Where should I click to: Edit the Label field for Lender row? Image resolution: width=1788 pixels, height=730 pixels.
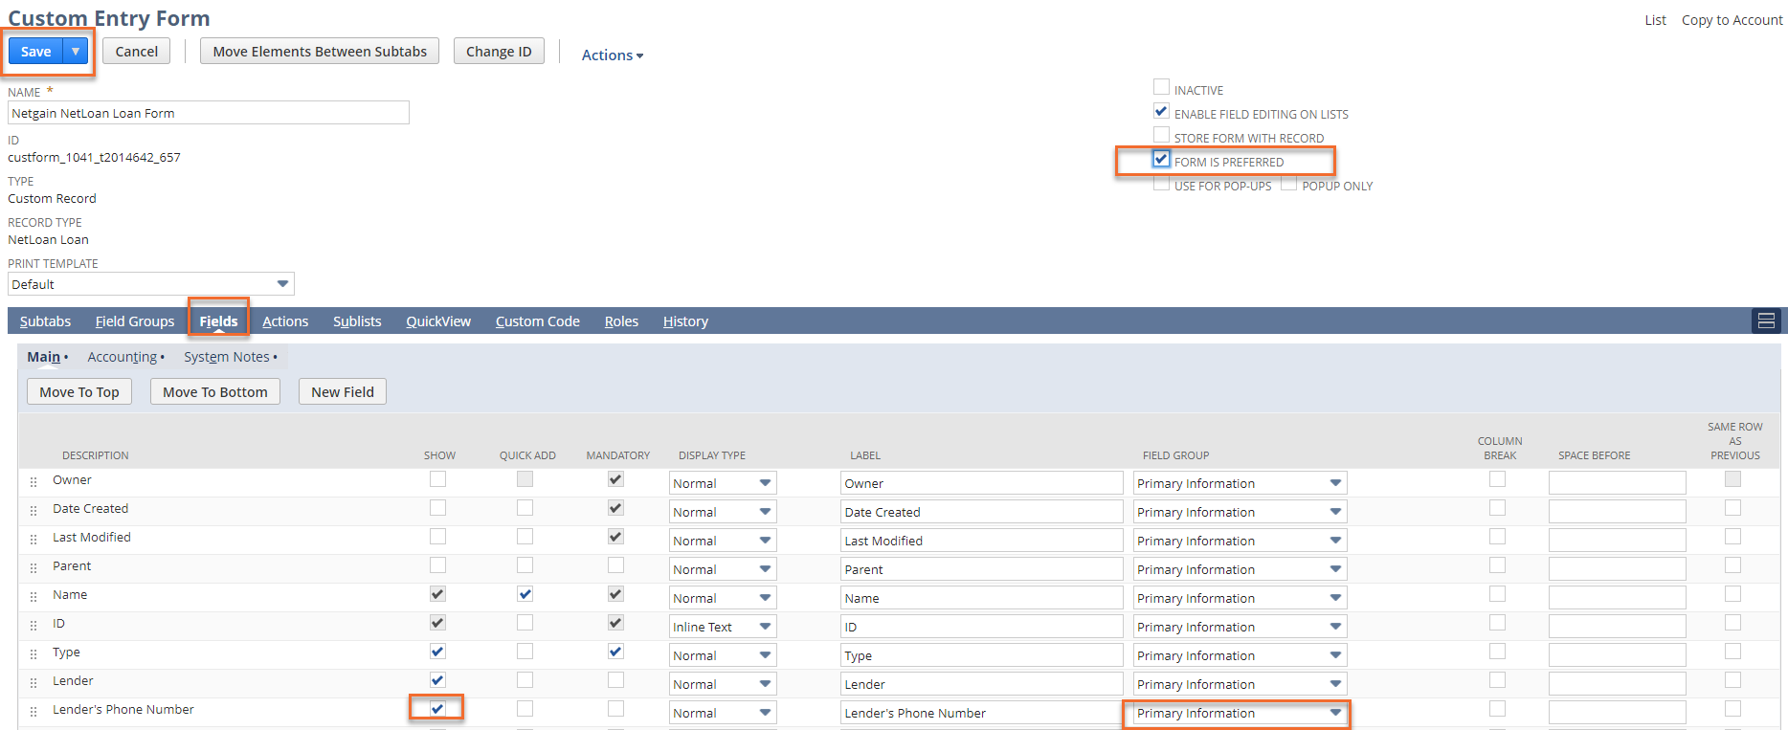click(982, 684)
